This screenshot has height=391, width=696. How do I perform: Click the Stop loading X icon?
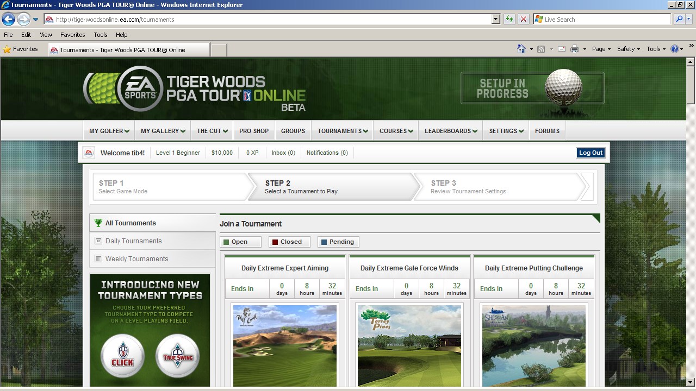pyautogui.click(x=523, y=20)
